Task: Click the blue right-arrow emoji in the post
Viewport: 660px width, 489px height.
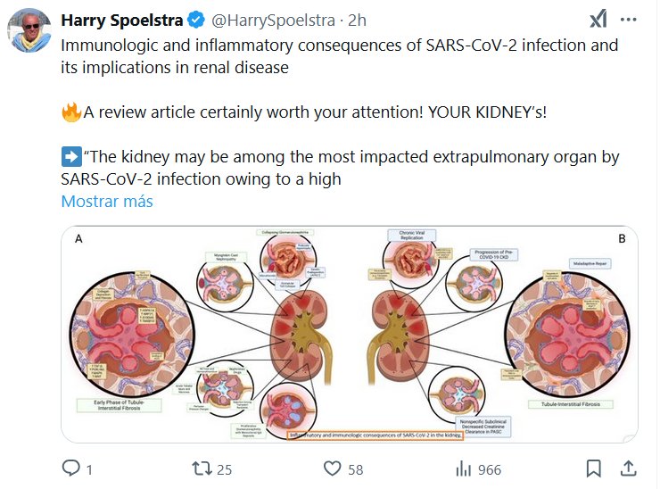Action: [70, 157]
